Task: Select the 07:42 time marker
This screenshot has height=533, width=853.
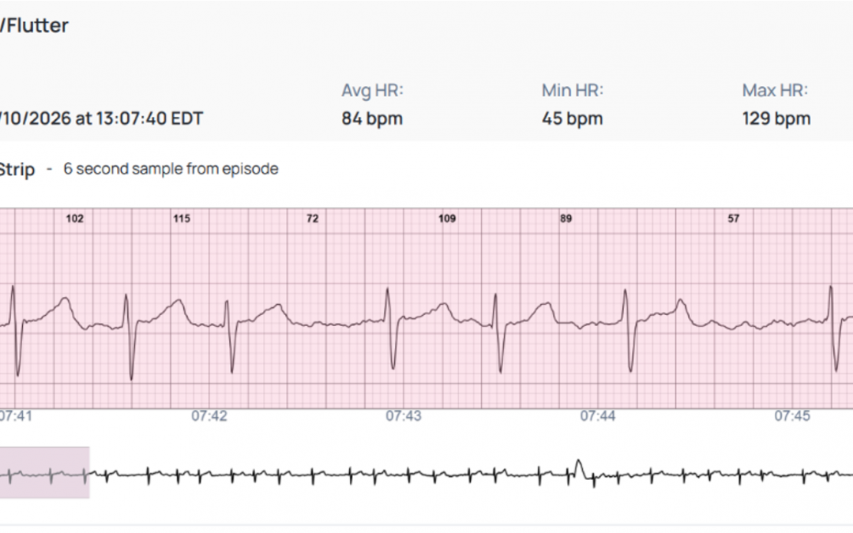Action: [209, 416]
